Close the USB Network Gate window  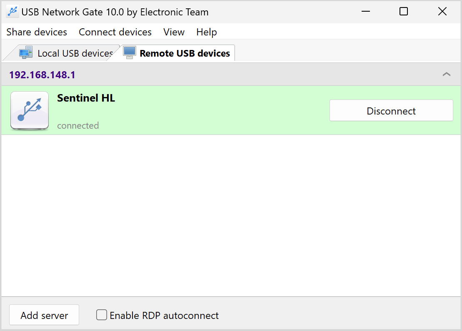pyautogui.click(x=442, y=12)
